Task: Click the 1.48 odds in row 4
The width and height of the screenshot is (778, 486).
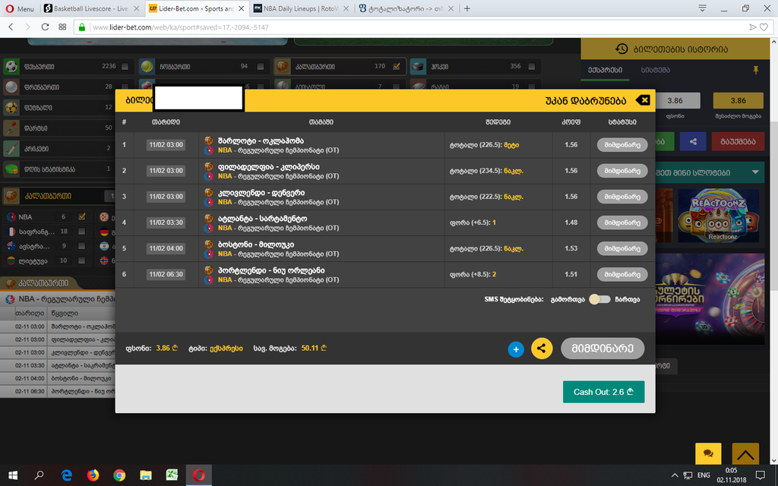Action: (x=571, y=222)
